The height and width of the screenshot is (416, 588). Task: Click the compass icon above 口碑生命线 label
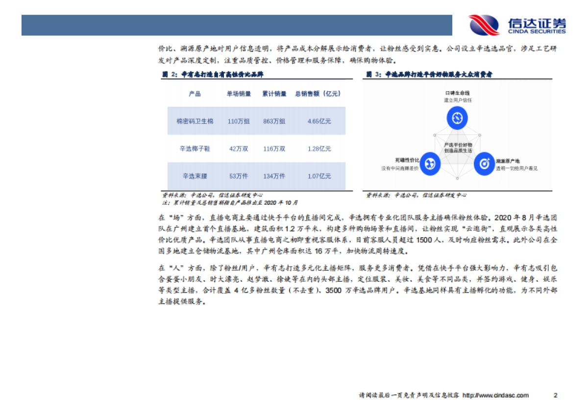(457, 118)
